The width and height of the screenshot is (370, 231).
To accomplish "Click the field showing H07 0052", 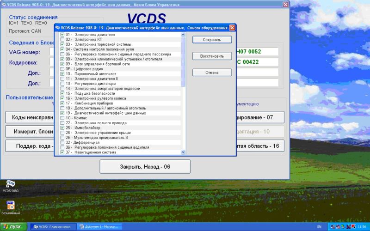I will (x=257, y=52).
